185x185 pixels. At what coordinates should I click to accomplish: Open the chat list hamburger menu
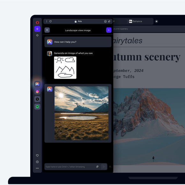pyautogui.click(x=47, y=30)
